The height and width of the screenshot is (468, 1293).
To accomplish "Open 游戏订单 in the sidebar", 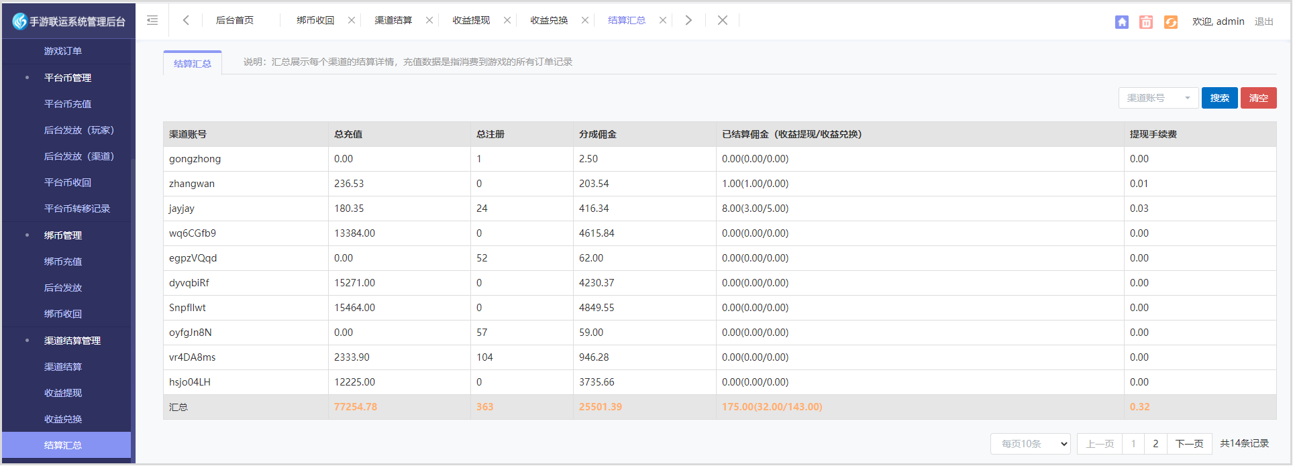I will [63, 51].
